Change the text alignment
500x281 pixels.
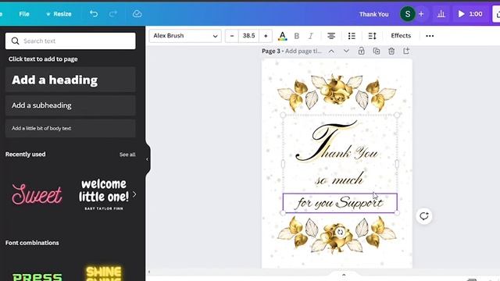[331, 36]
